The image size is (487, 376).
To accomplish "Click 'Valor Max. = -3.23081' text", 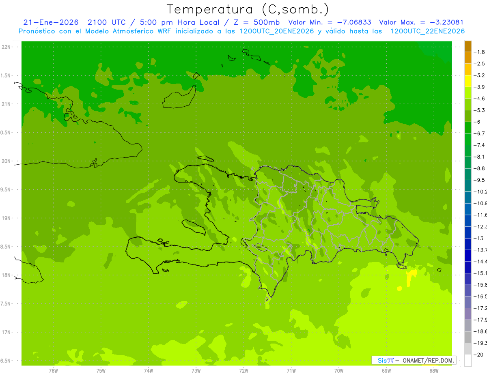I will click(x=421, y=22).
